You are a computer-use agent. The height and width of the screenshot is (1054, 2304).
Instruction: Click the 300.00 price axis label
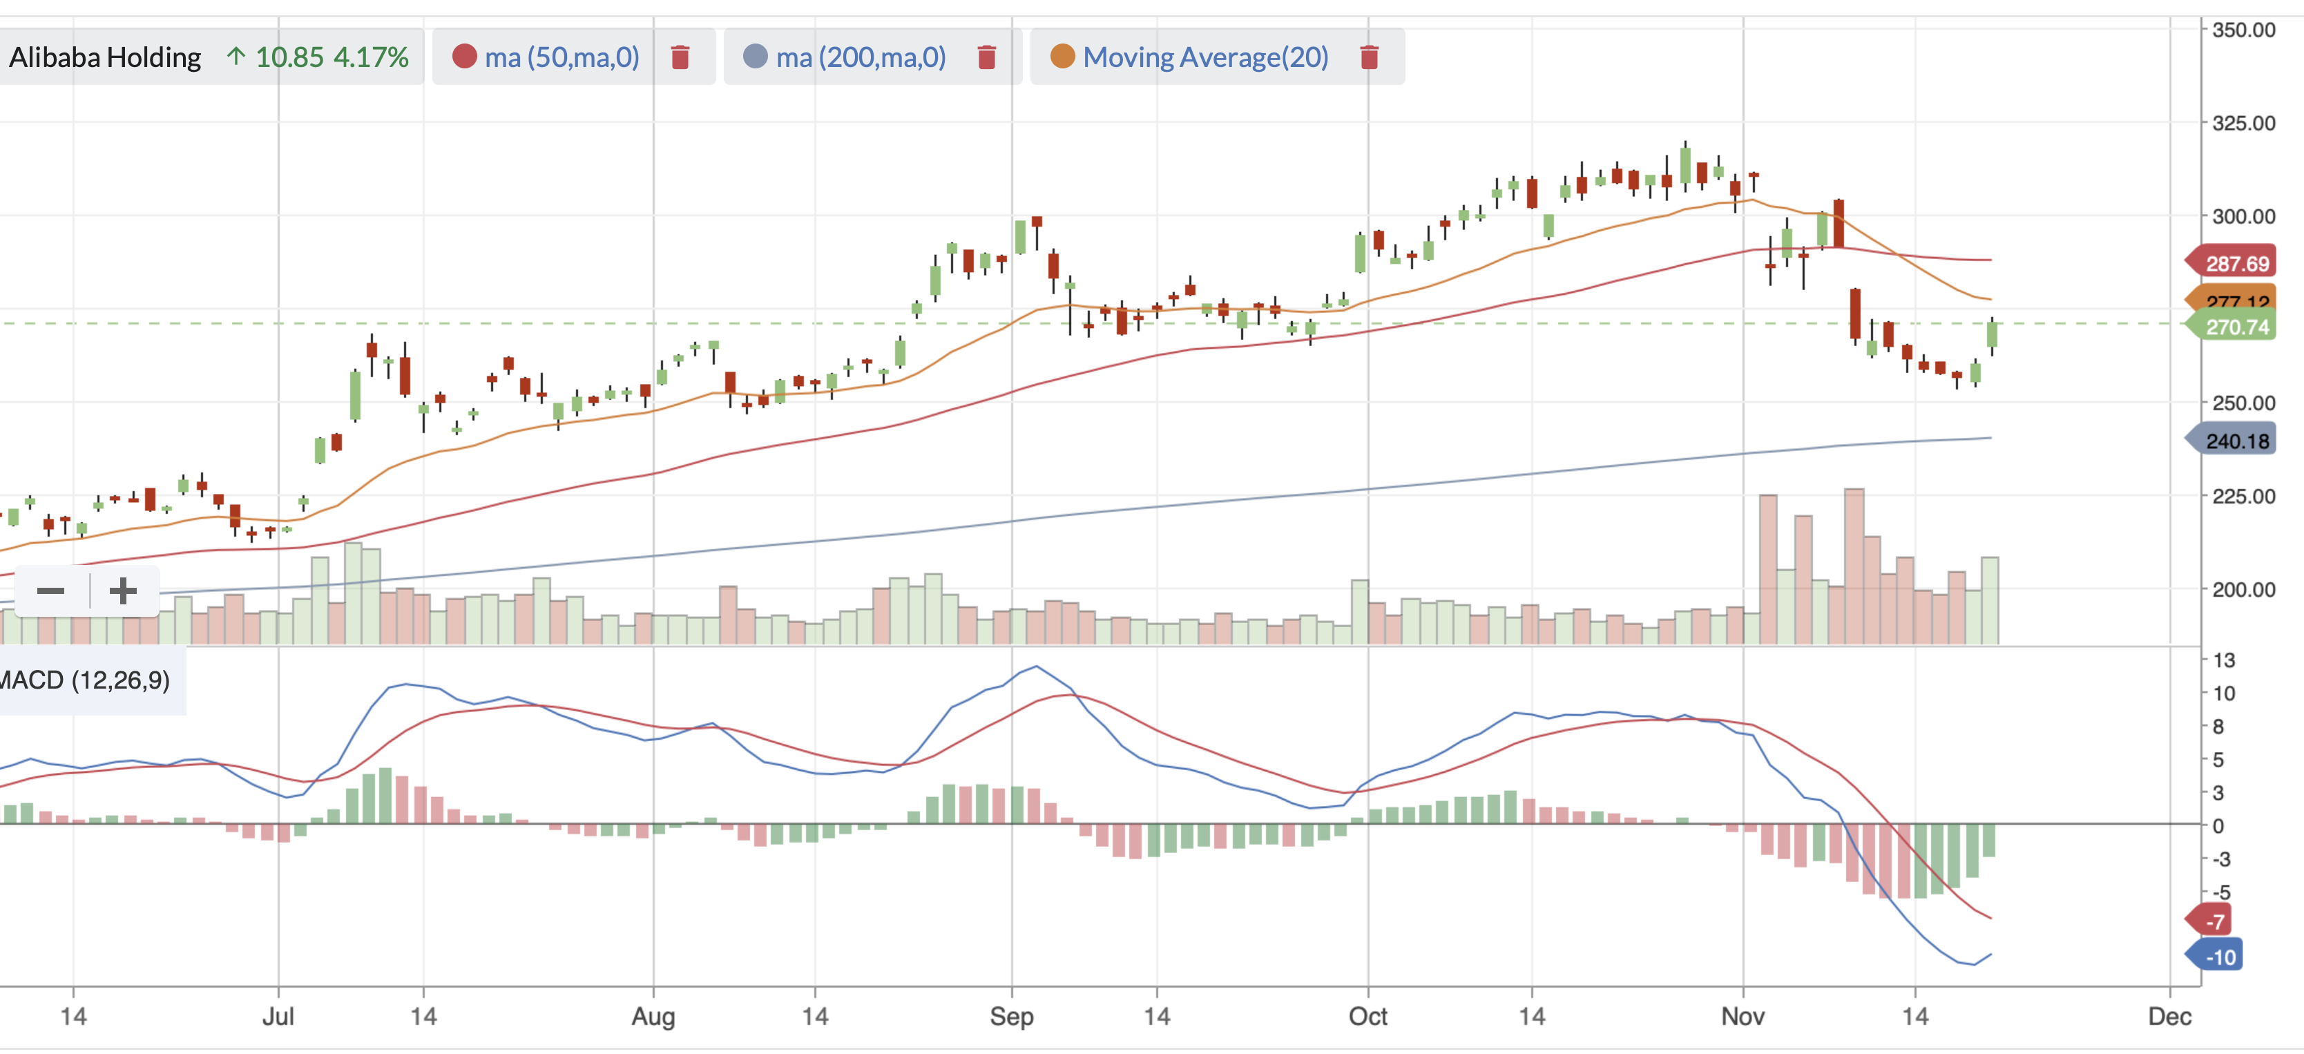click(2244, 215)
